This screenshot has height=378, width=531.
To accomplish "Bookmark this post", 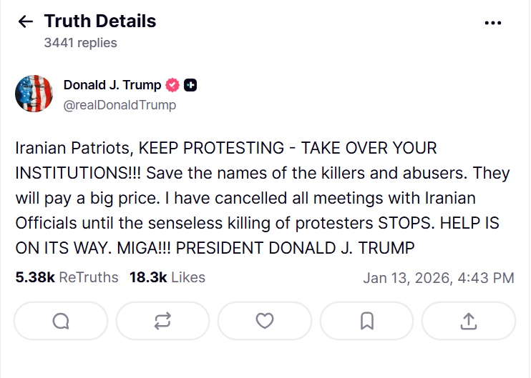I will tap(366, 321).
